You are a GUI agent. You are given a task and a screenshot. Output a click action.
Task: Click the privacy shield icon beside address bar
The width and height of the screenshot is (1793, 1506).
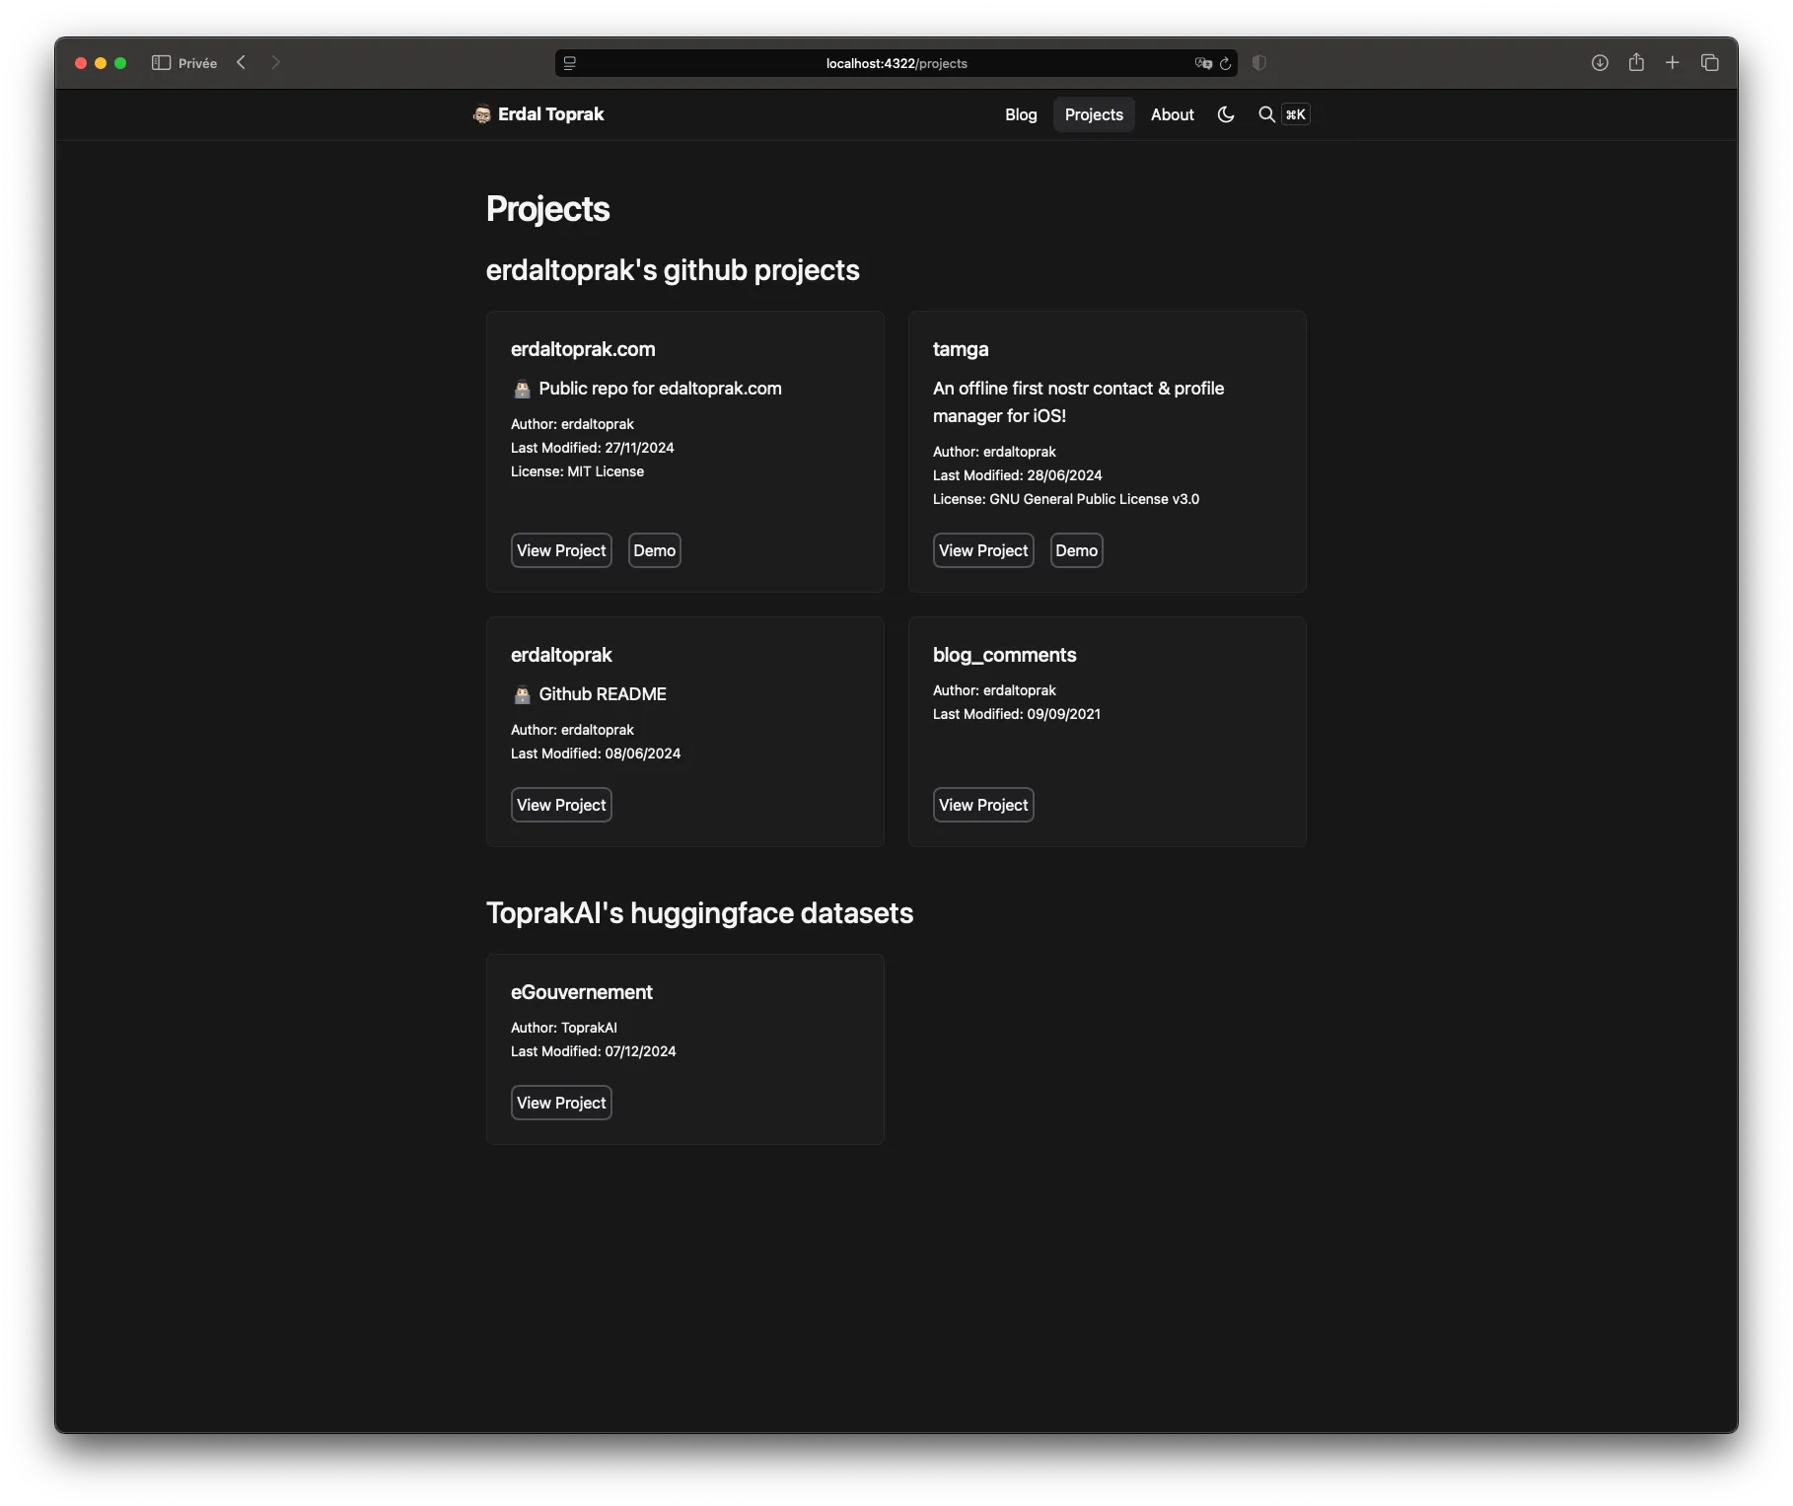(1259, 63)
